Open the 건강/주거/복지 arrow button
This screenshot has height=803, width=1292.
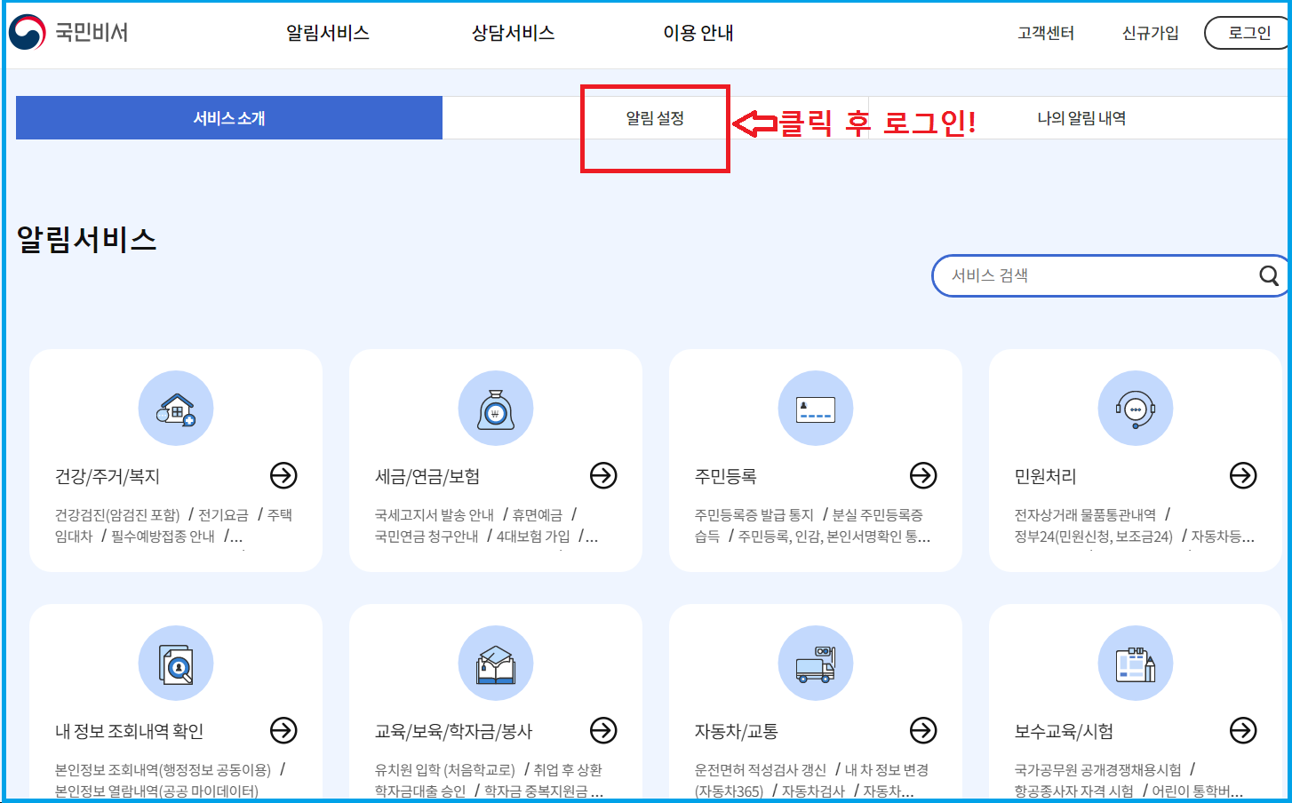(x=283, y=476)
